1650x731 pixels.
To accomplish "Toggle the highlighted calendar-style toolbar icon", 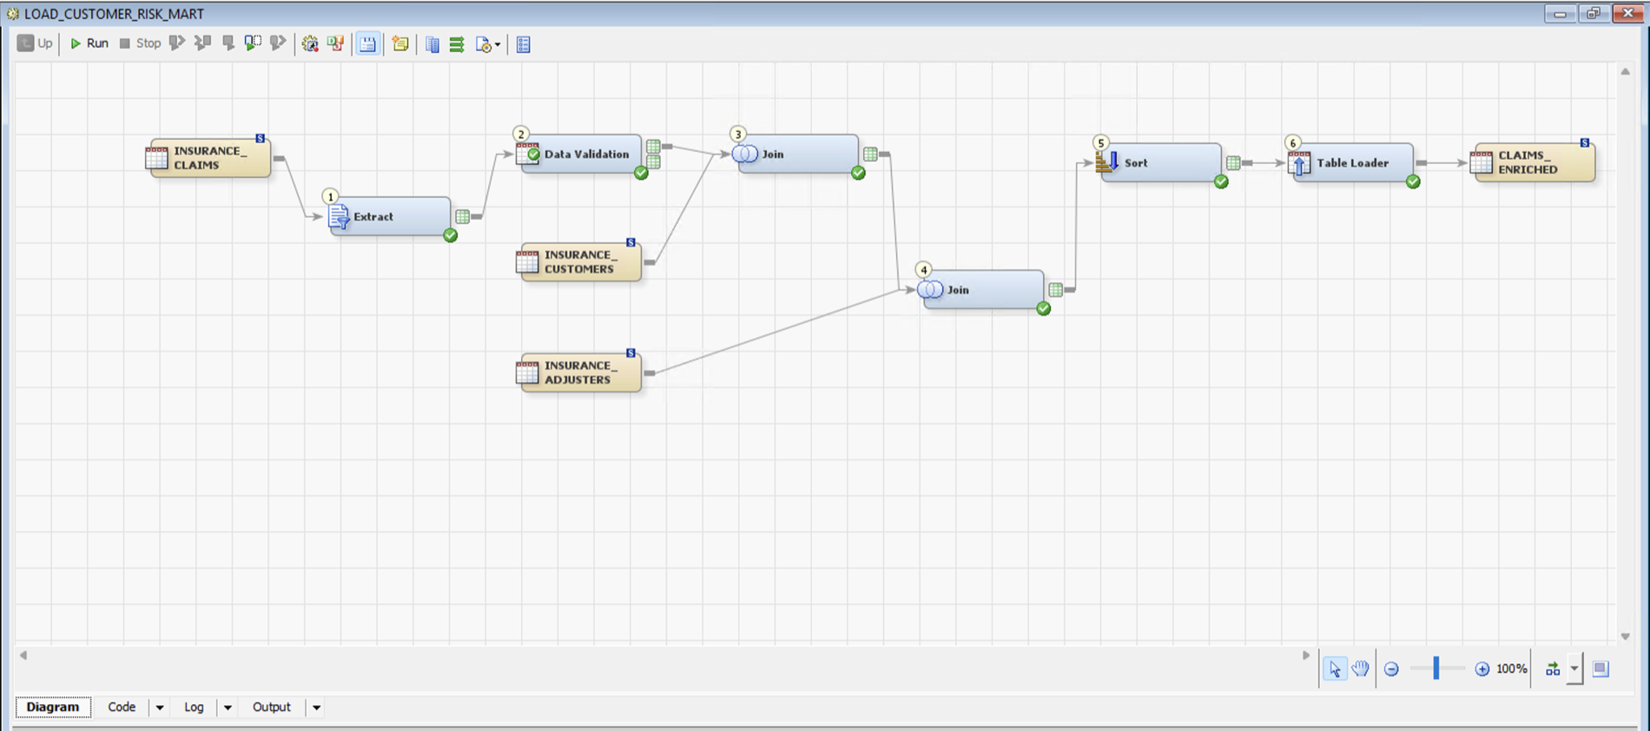I will [x=368, y=44].
